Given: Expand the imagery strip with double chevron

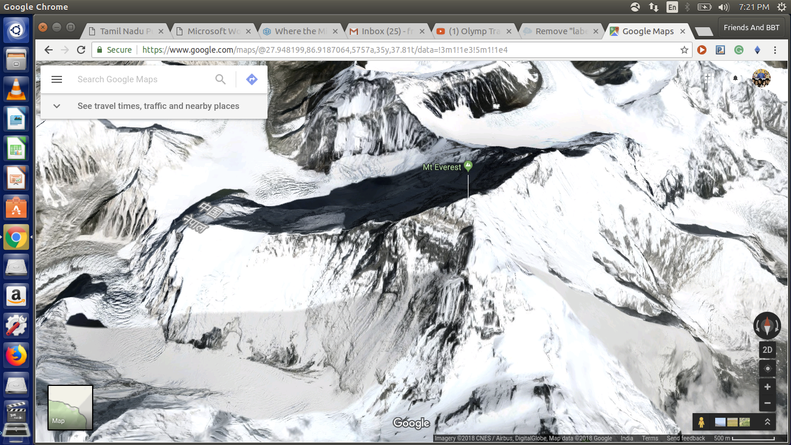Looking at the screenshot, I should point(768,422).
